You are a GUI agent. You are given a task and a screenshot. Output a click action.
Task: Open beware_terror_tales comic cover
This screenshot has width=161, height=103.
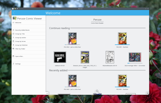85,57
